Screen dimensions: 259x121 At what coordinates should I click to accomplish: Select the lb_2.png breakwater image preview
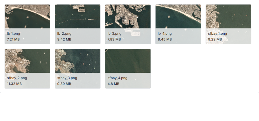pos(78,16)
